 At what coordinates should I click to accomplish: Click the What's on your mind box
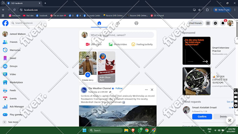[x=121, y=35]
